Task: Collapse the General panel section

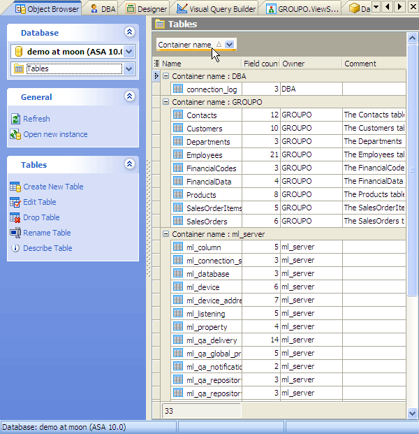Action: click(129, 96)
